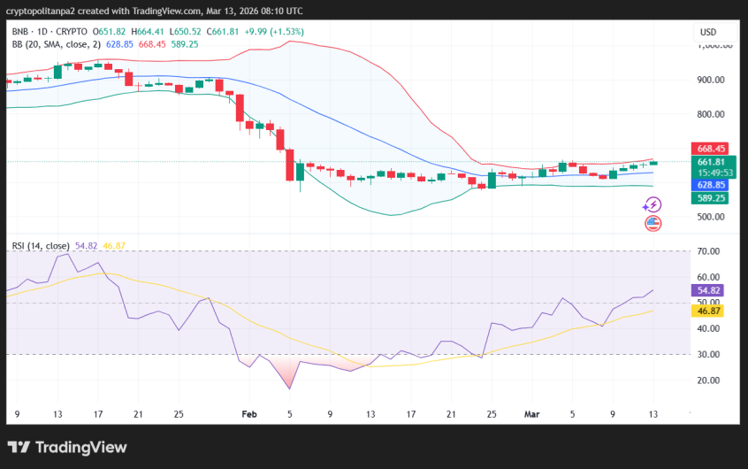
Task: Click the current price 661.81 countdown label
Action: [711, 166]
